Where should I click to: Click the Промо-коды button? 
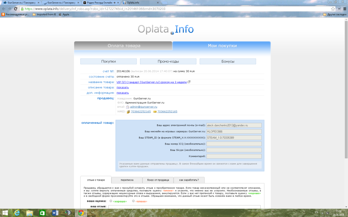(x=168, y=61)
